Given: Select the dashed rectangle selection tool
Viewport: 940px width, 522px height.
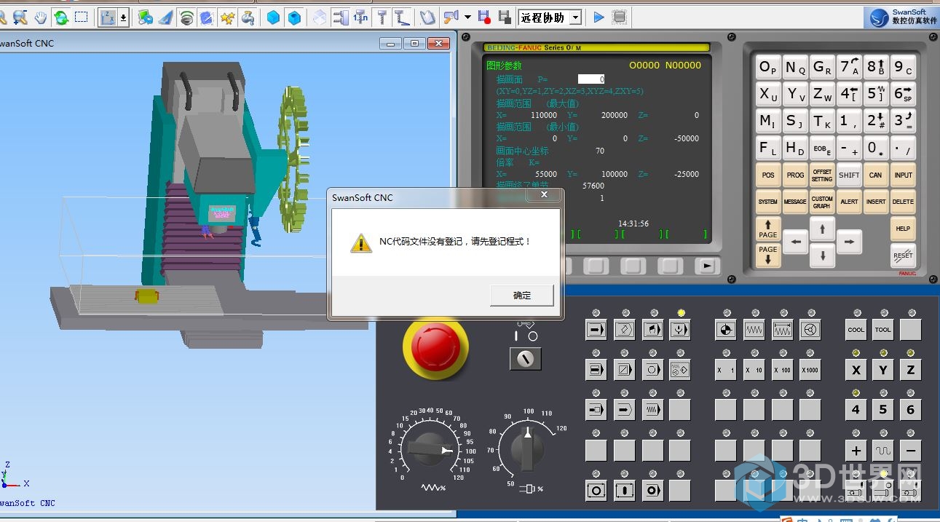Looking at the screenshot, I should pos(82,17).
